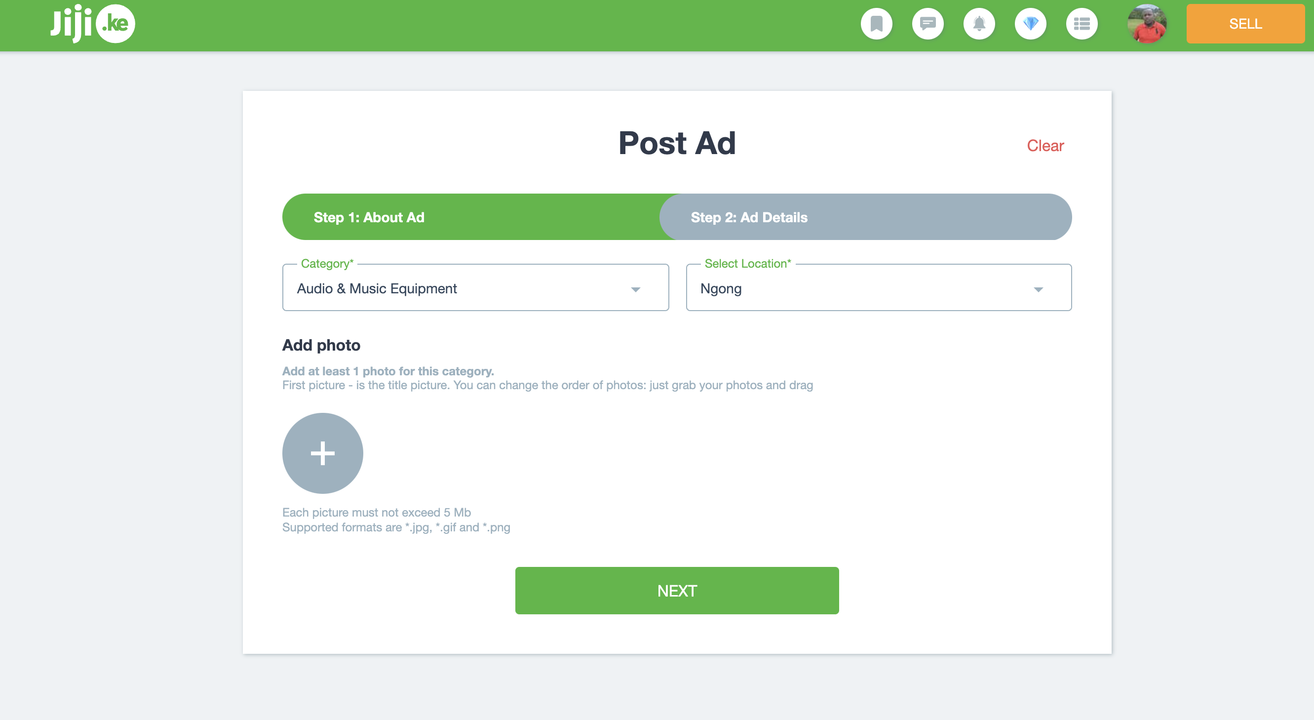Open my adverts list icon
The image size is (1314, 720).
[1082, 24]
